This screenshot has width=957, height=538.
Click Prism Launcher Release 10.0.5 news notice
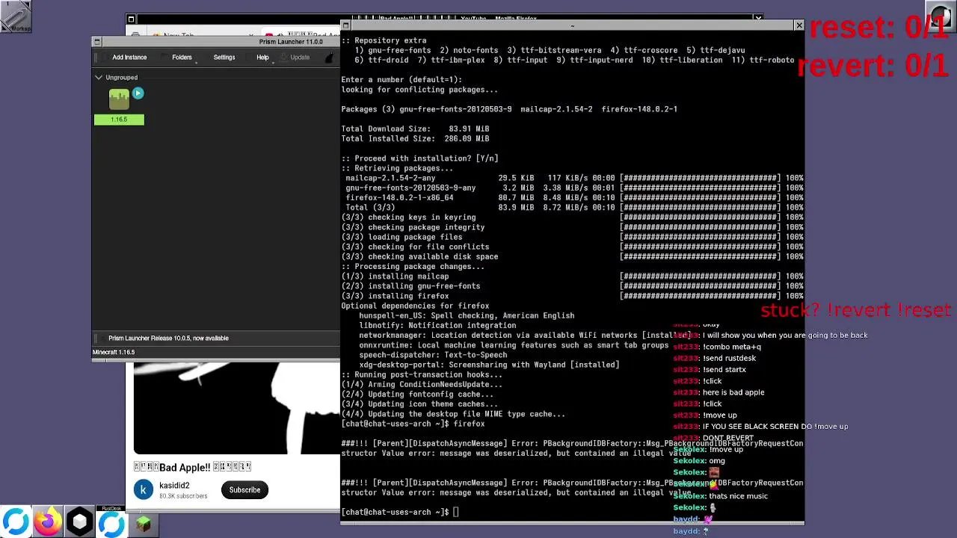168,338
